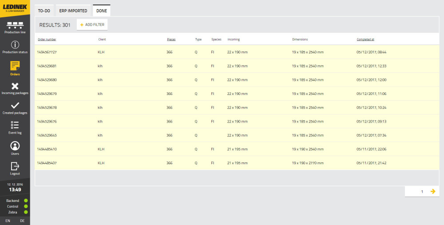Viewport: 444px width, 225px height.
Task: Open the Users profile icon
Action: pos(15,146)
